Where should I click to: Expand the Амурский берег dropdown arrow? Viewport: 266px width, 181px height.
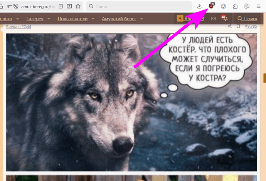tap(141, 18)
